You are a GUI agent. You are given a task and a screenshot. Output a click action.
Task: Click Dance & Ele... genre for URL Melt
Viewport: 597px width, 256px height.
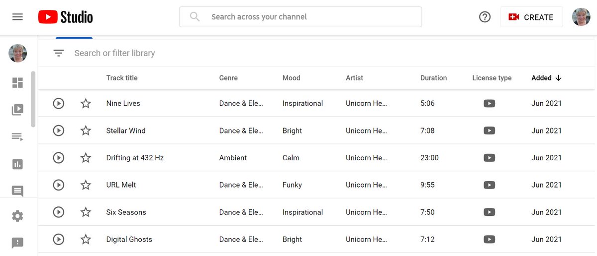click(x=241, y=185)
